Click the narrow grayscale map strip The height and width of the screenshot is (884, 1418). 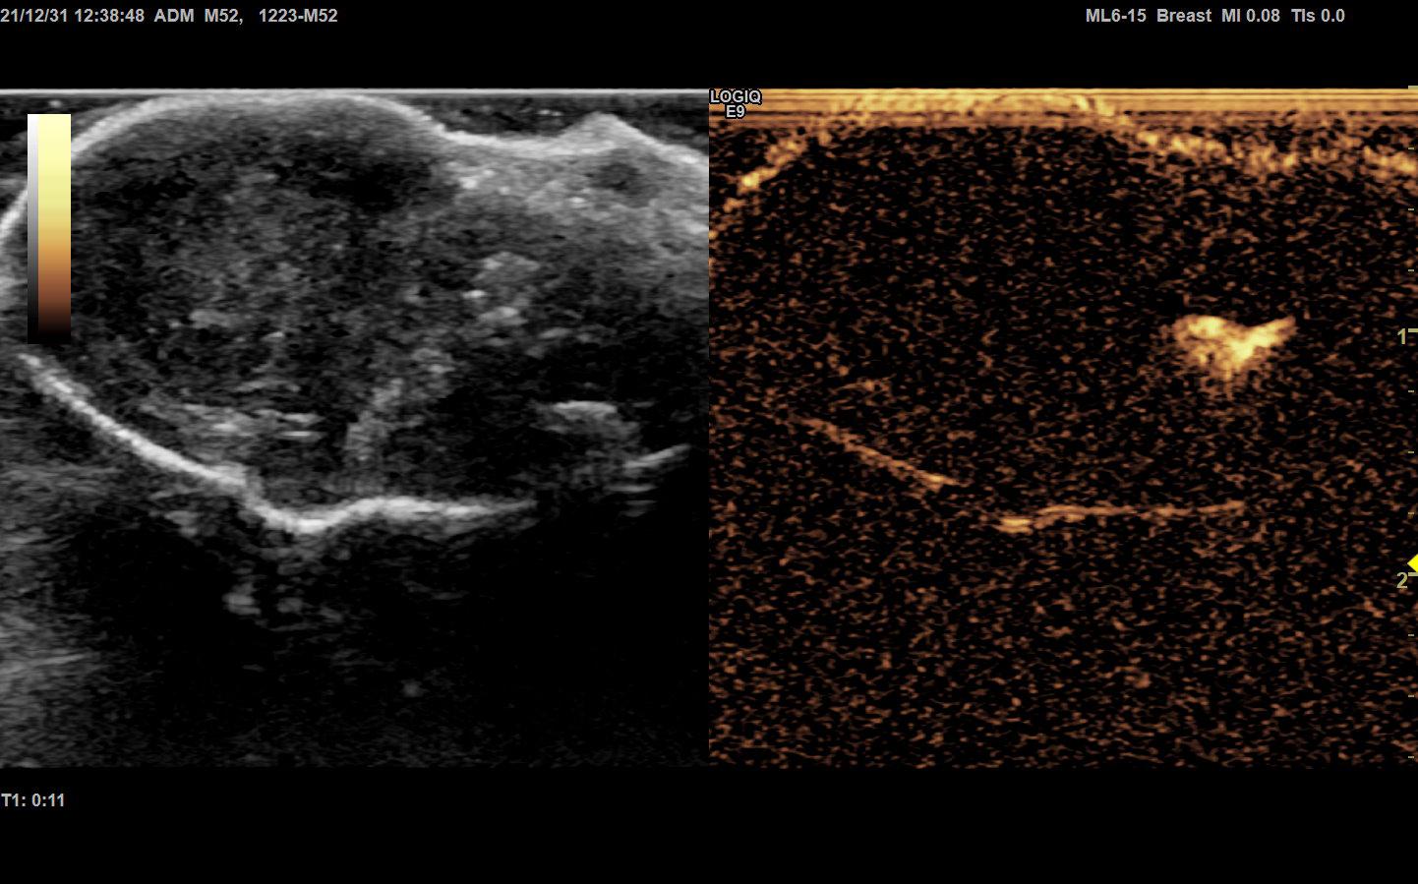(x=32, y=226)
